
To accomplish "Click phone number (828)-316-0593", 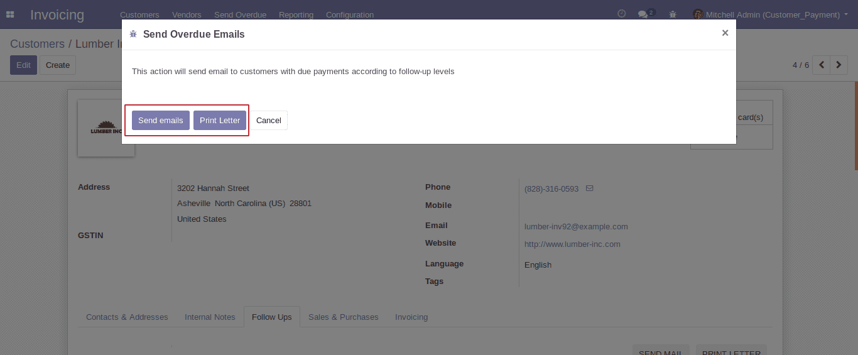I will [551, 188].
